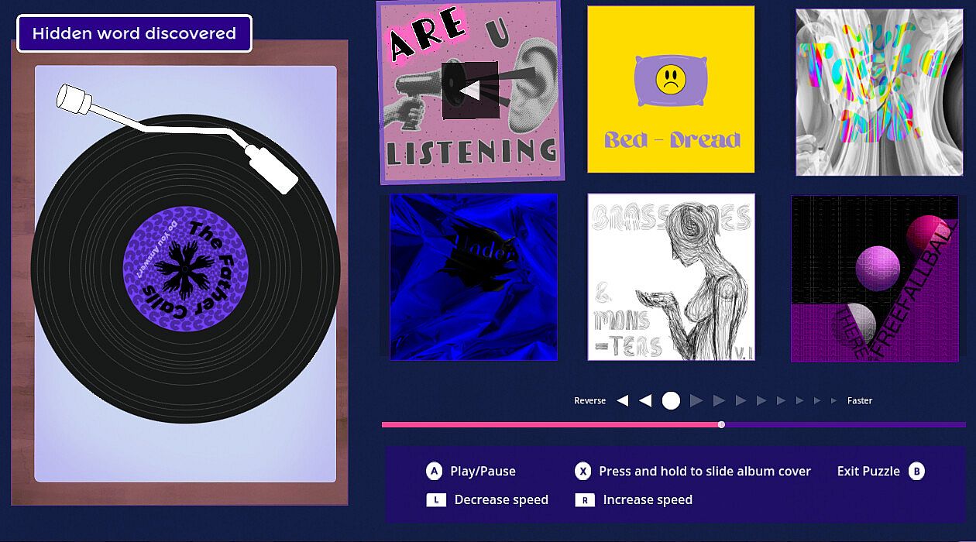
Task: Click the Hidden word discovered banner
Action: click(x=135, y=33)
